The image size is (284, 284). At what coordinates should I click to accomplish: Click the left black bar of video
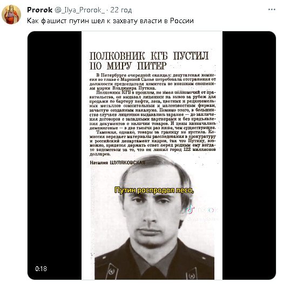click(x=55, y=155)
